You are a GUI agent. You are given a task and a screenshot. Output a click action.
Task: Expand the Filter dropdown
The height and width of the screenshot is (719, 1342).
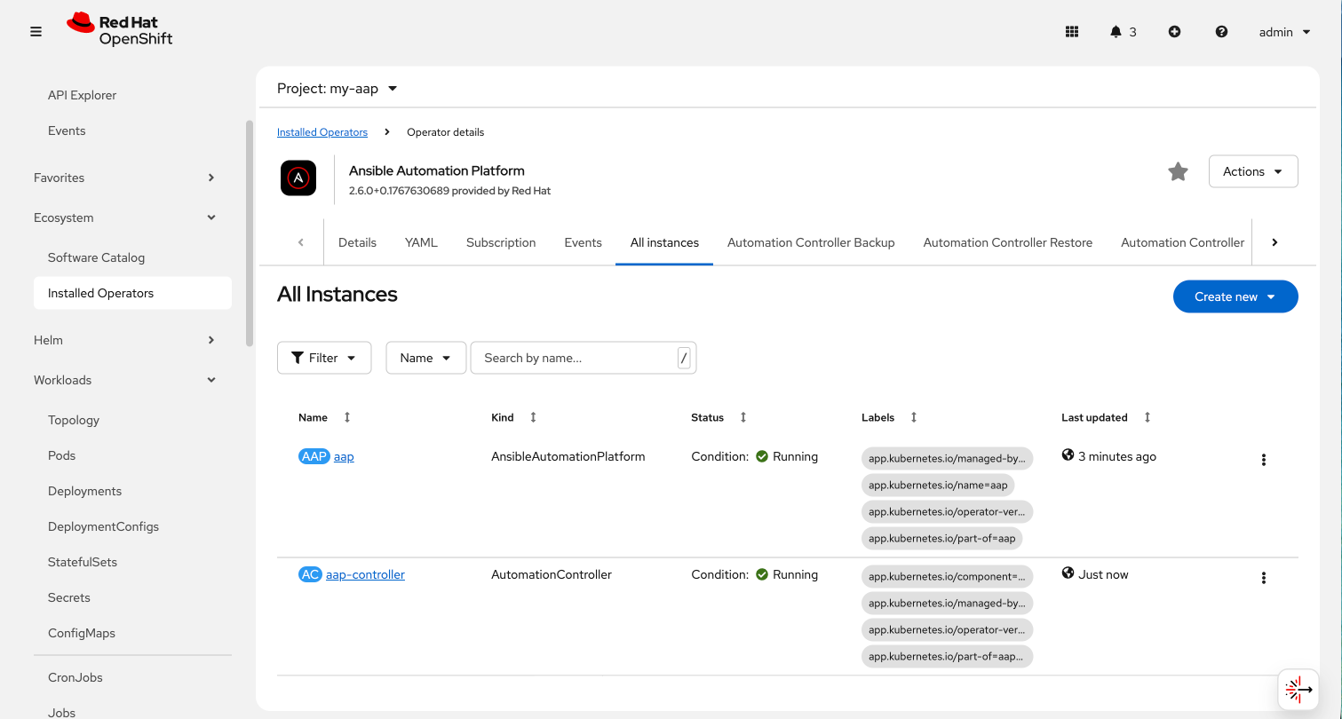(x=324, y=358)
